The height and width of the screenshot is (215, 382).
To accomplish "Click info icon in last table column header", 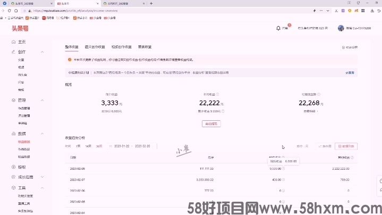I will 352,158.
